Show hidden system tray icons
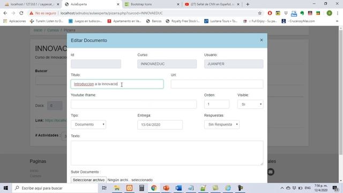Image resolution: width=343 pixels, height=193 pixels. coord(282,188)
